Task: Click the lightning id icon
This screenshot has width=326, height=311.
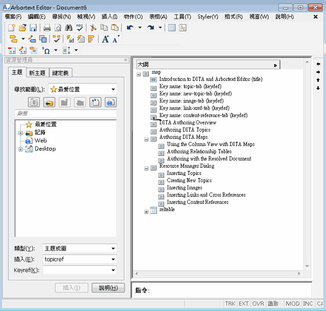Action: pos(70,39)
